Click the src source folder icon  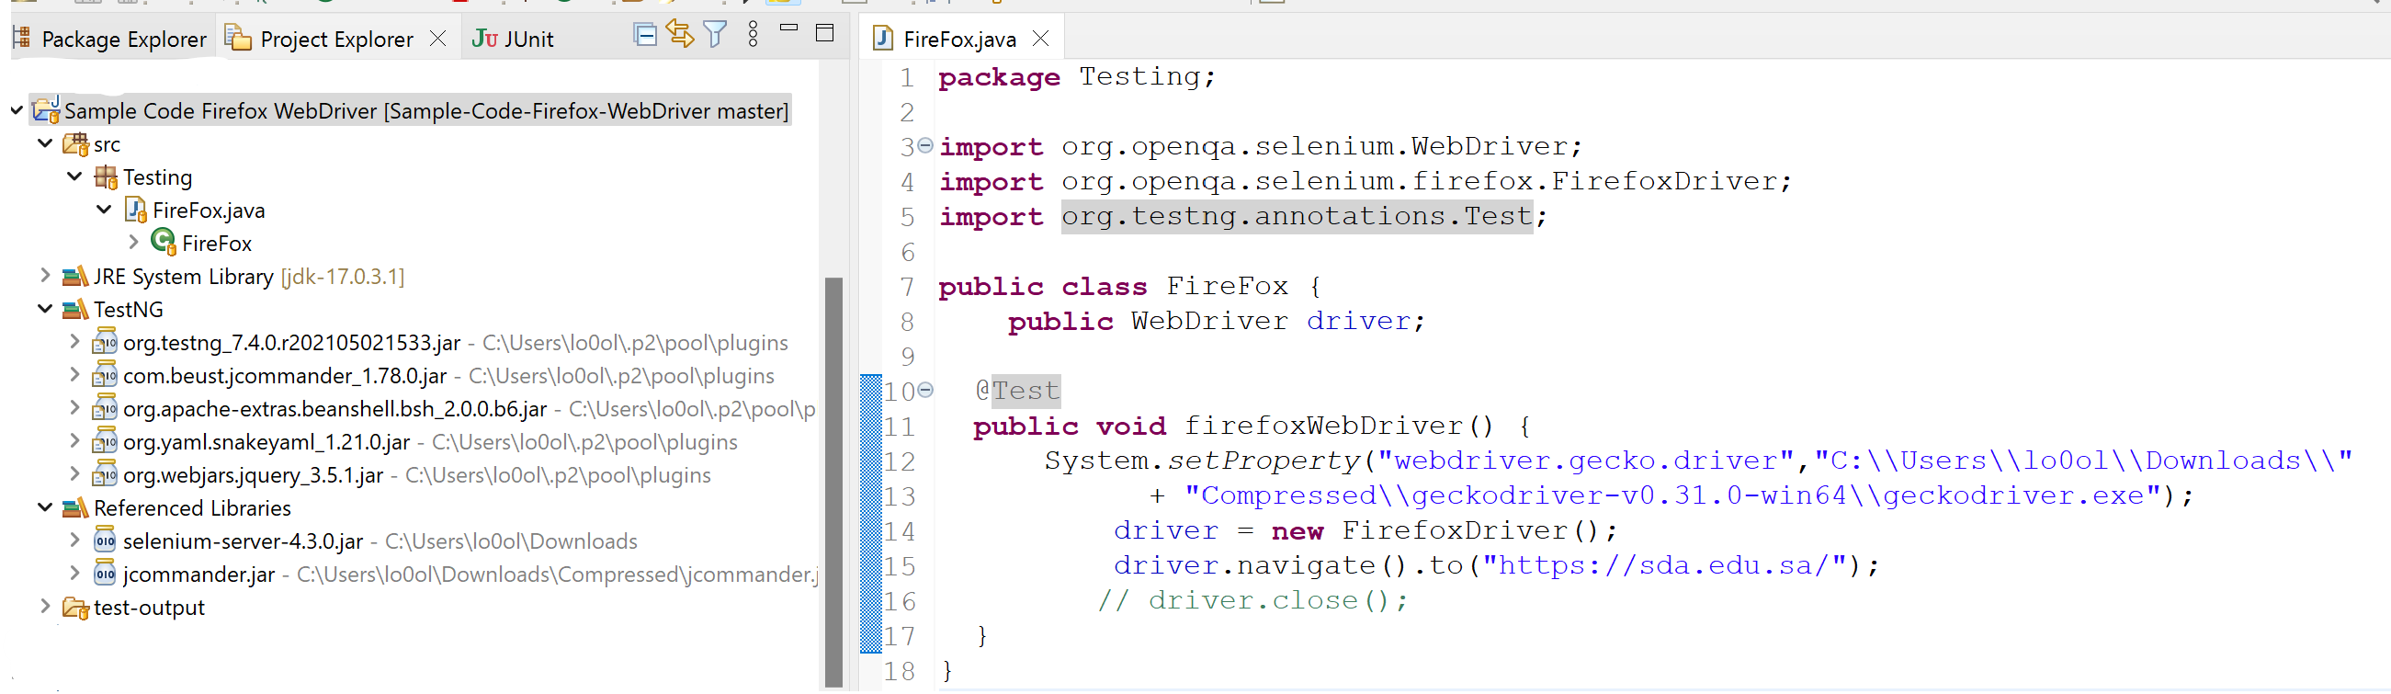coord(75,144)
